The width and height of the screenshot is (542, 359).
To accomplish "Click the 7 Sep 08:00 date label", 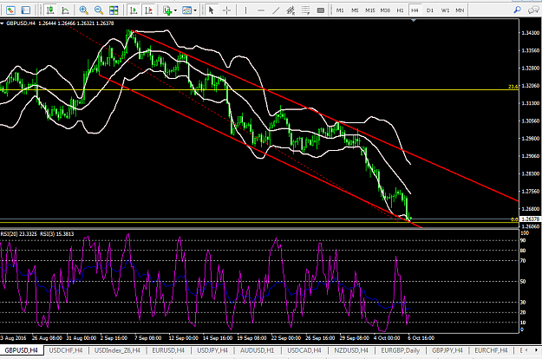I will pyautogui.click(x=148, y=338).
